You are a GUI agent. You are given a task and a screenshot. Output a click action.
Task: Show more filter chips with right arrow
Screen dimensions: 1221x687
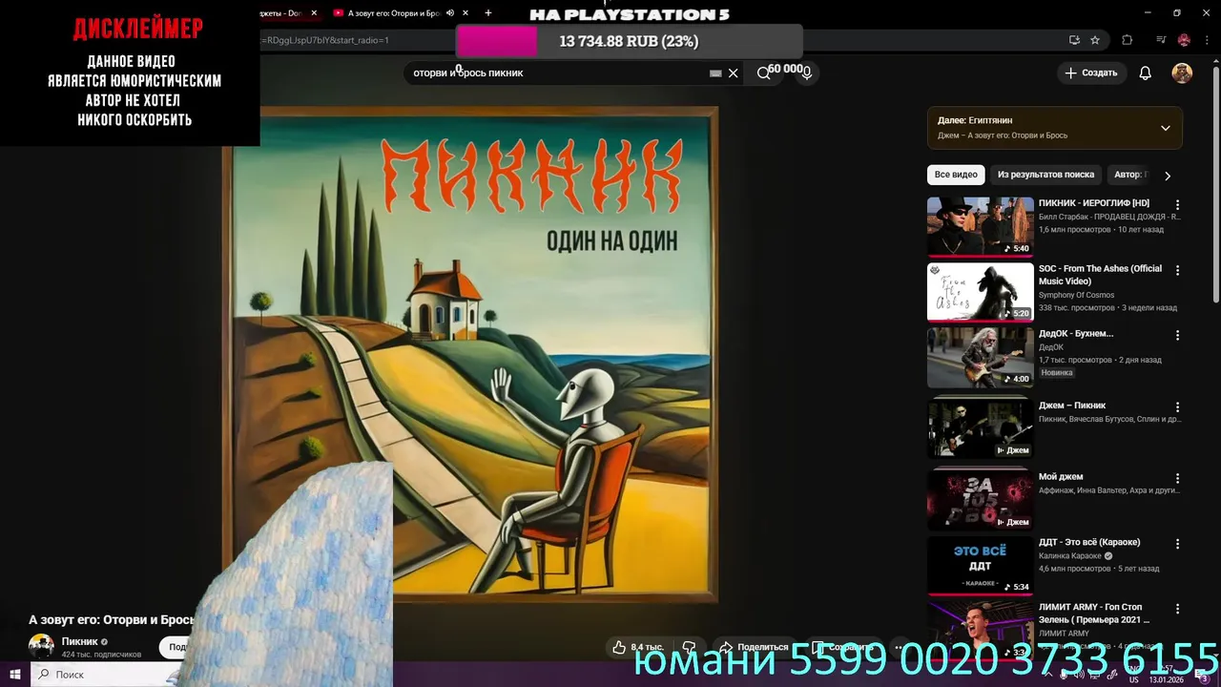point(1167,176)
